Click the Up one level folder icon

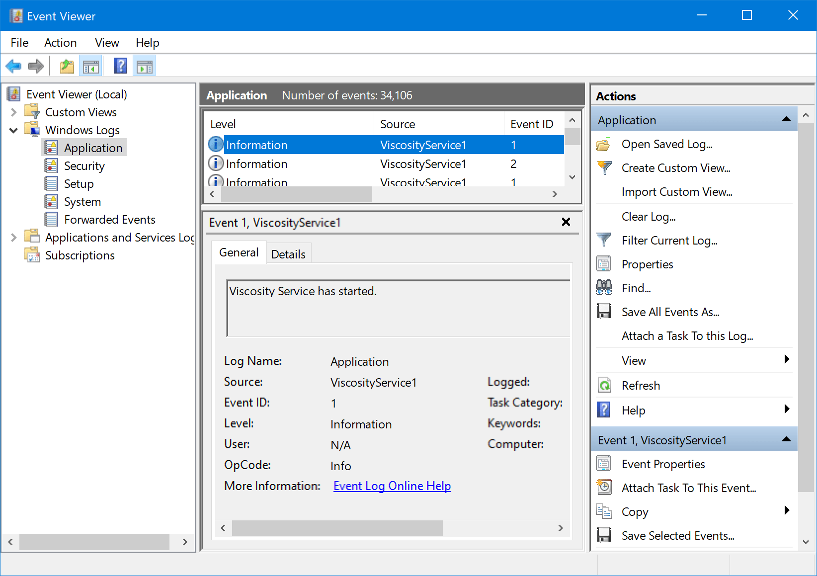[67, 66]
